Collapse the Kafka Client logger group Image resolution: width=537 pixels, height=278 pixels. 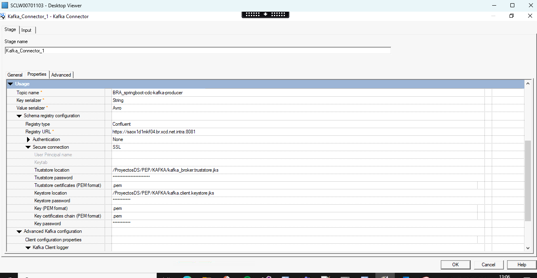click(x=28, y=248)
